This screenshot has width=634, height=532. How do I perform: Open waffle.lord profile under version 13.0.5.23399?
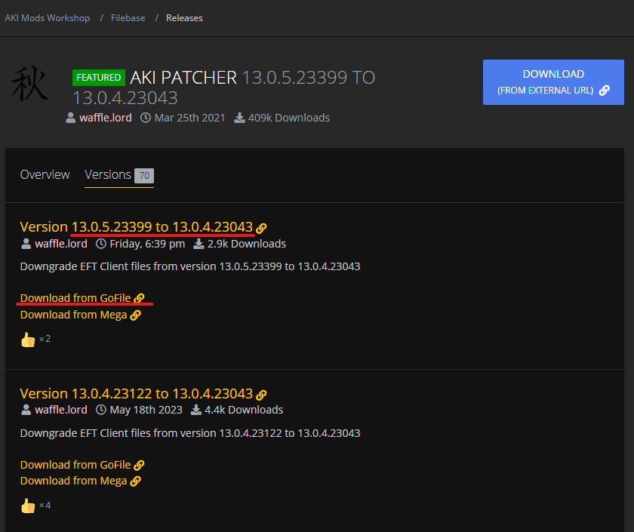(61, 244)
